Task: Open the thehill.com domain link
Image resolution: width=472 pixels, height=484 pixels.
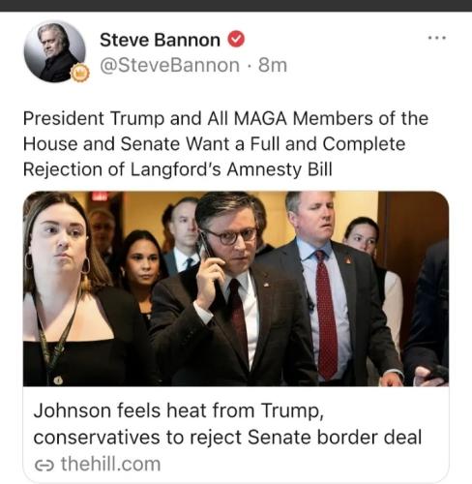Action: pyautogui.click(x=110, y=465)
